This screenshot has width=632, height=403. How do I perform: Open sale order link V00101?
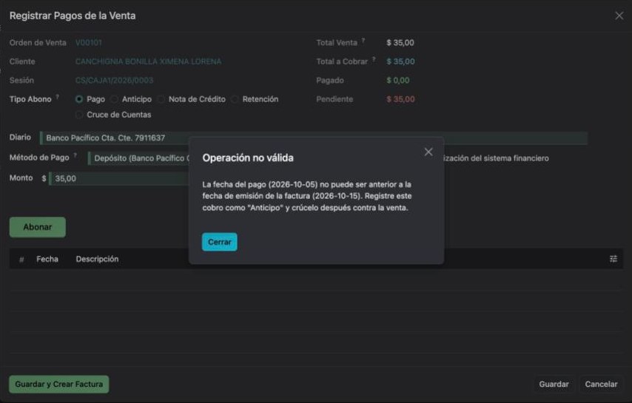89,43
